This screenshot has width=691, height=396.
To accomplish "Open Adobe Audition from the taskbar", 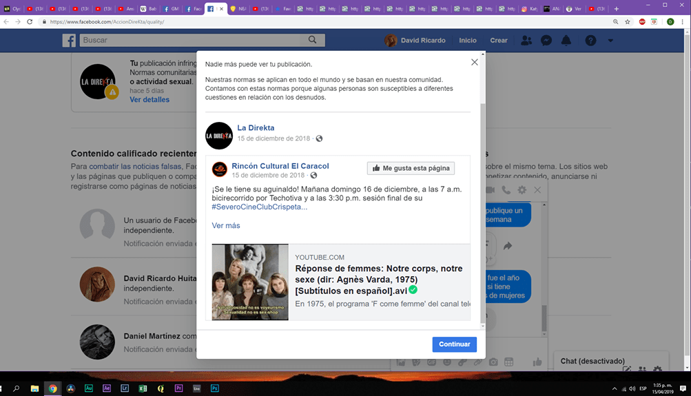I will tap(89, 388).
